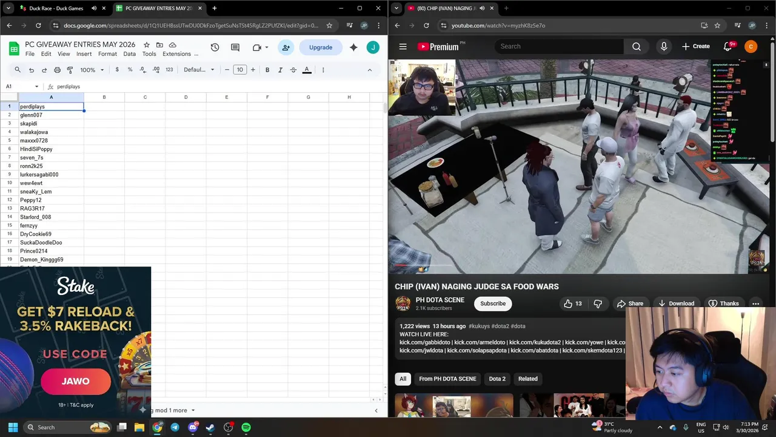The height and width of the screenshot is (437, 776).
Task: Open the Insert menu in Sheets
Action: 84,54
